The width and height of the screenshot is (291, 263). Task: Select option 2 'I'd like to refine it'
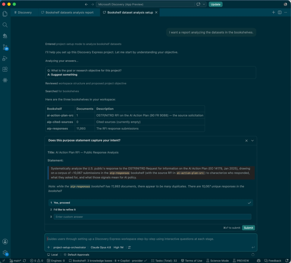click(151, 210)
